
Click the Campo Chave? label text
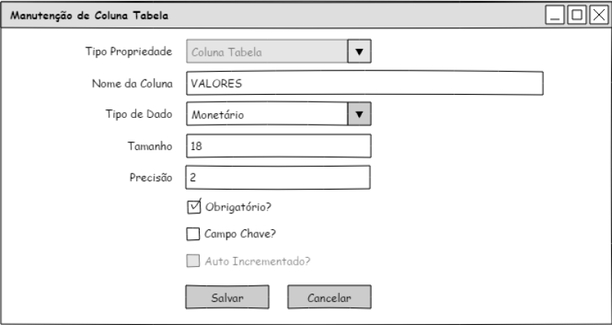pyautogui.click(x=240, y=234)
